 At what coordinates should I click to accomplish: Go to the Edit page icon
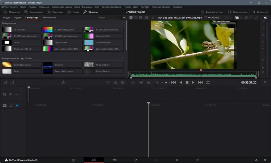click(x=115, y=160)
